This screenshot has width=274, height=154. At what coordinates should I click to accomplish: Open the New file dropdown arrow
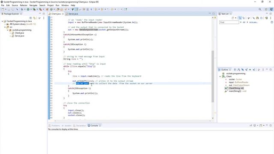coord(6,9)
